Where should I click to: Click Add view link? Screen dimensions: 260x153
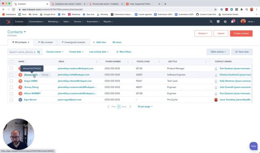click(99, 42)
